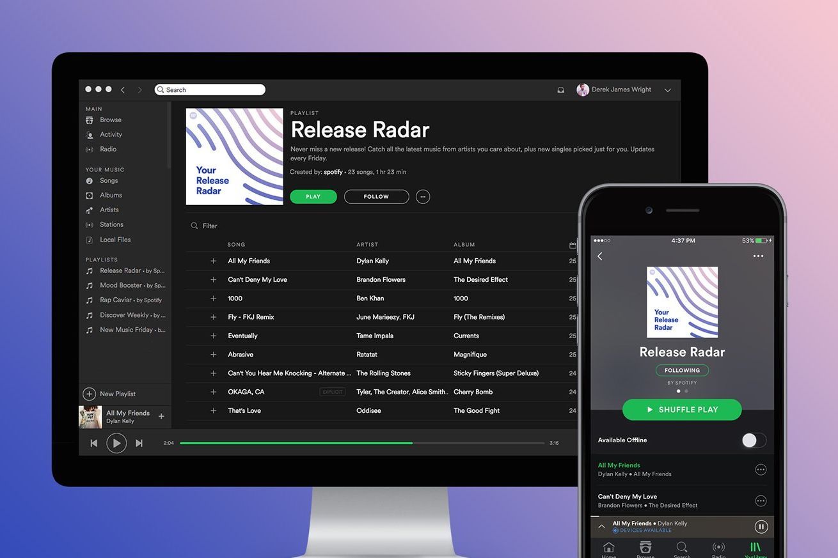
Task: Tap the Home icon on the phone
Action: click(x=608, y=548)
